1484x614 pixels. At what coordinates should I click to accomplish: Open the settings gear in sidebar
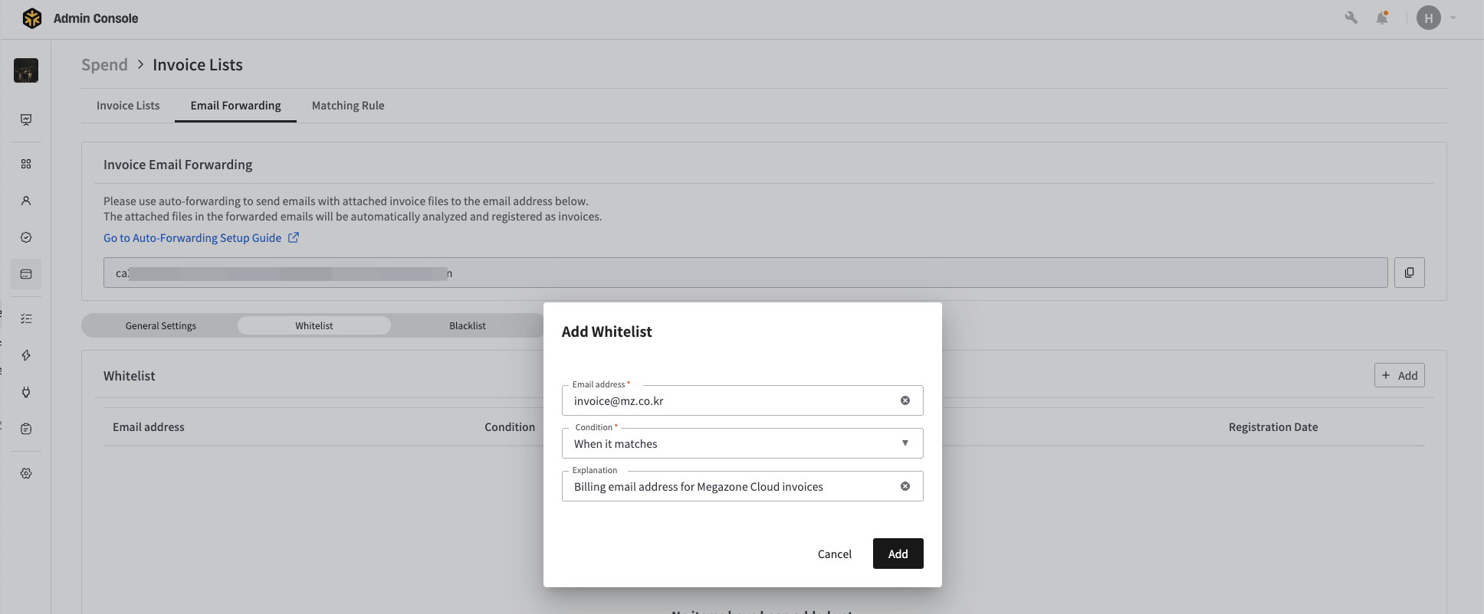pyautogui.click(x=26, y=473)
